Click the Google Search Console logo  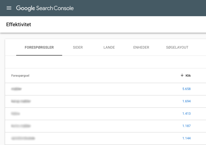coord(45,8)
